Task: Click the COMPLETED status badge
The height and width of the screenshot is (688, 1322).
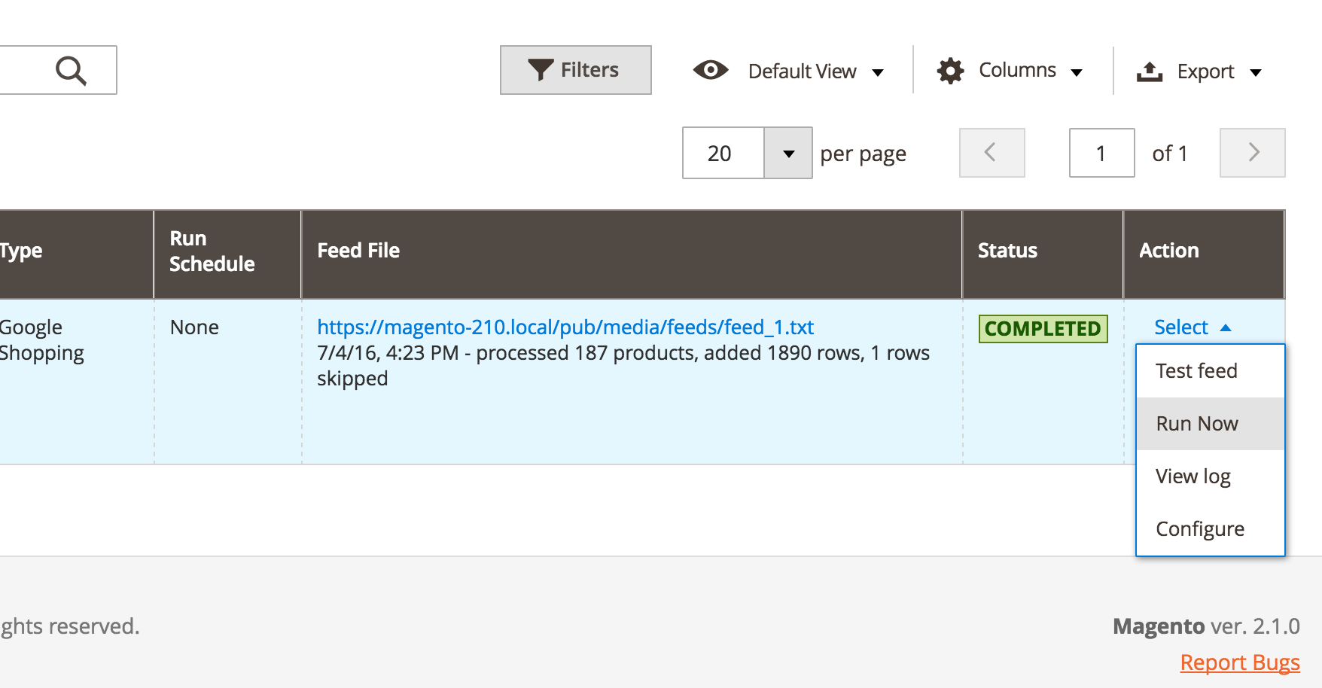Action: (x=1043, y=329)
